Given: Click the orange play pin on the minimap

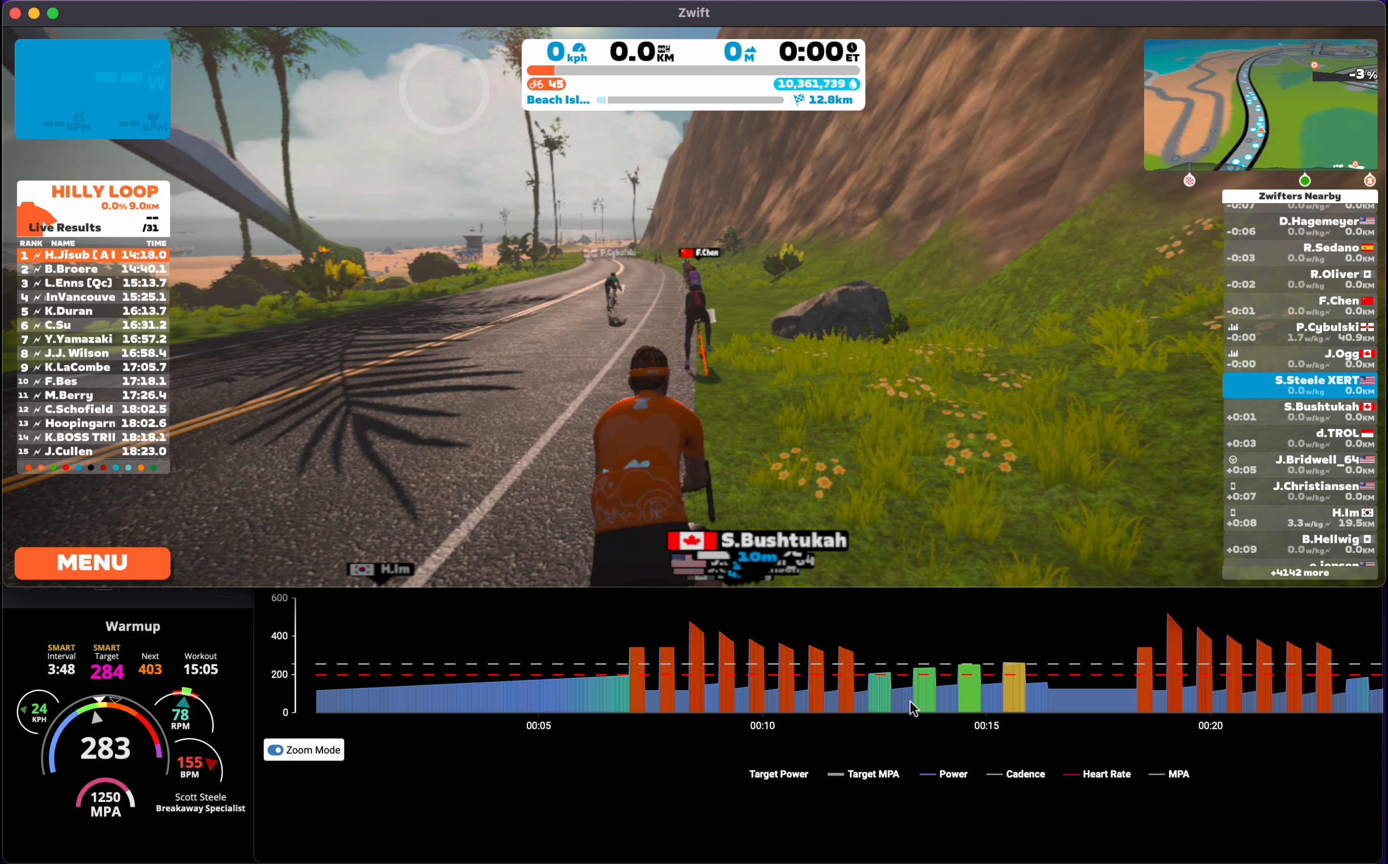Looking at the screenshot, I should 1314,65.
